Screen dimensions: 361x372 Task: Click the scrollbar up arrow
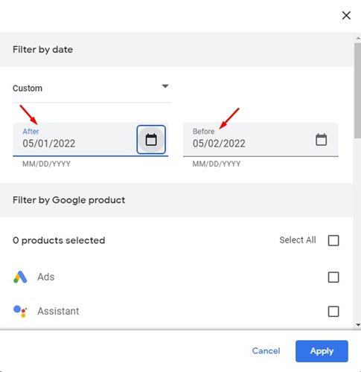[x=358, y=39]
